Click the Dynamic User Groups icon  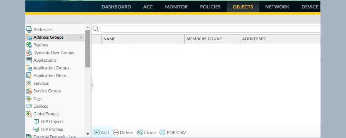point(29,53)
